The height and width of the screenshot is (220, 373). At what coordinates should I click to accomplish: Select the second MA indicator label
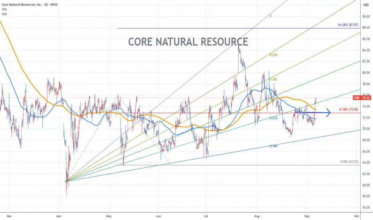[x=4, y=14]
